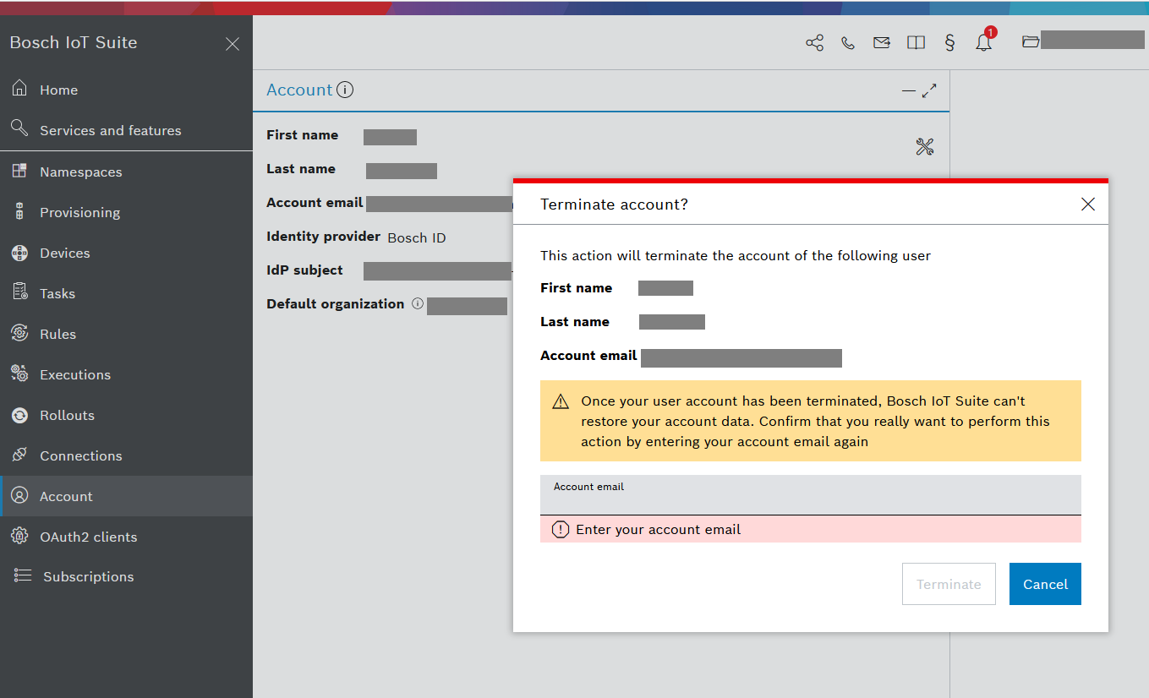Navigate to Executions

click(x=127, y=374)
